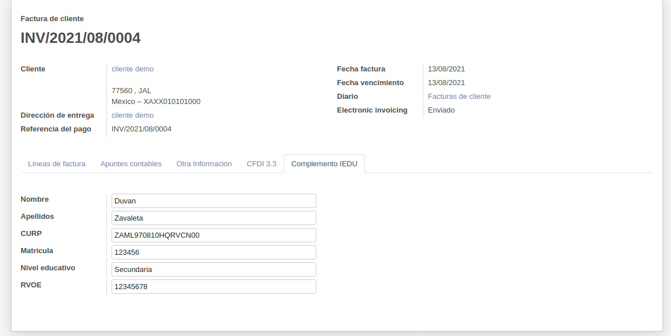Screen dimensions: 671x336
Task: Switch to the Líneas de factura tab
Action: 57,164
